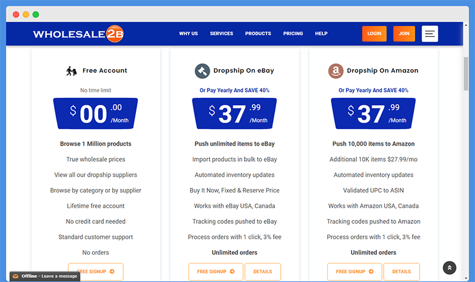Click 'Push 10,000 items to Amazon' text
Viewport: 475px width, 282px height.
point(373,144)
